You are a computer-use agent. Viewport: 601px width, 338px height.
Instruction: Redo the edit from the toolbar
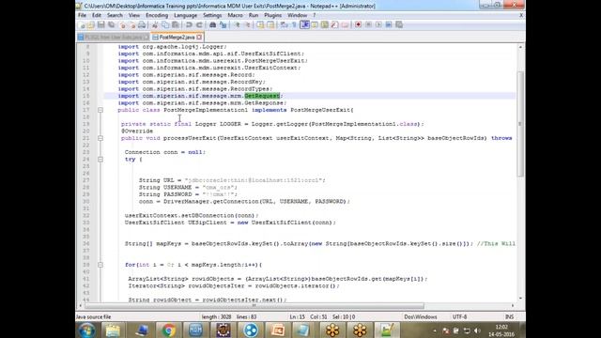[199, 25]
